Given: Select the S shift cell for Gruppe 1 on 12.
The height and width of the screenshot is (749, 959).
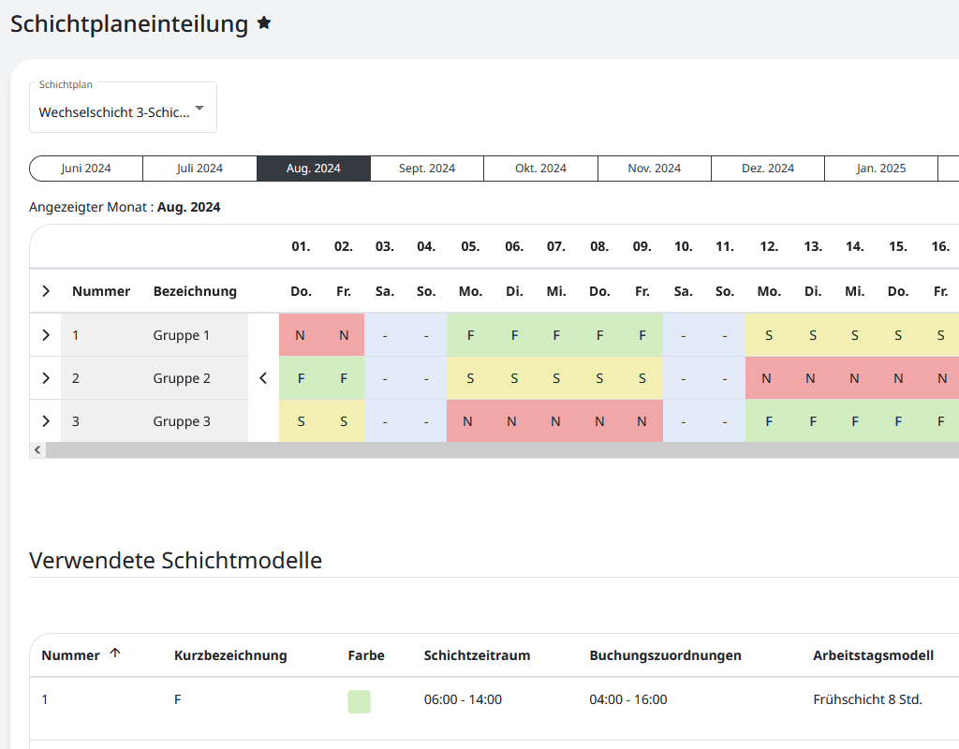Looking at the screenshot, I should pyautogui.click(x=769, y=334).
